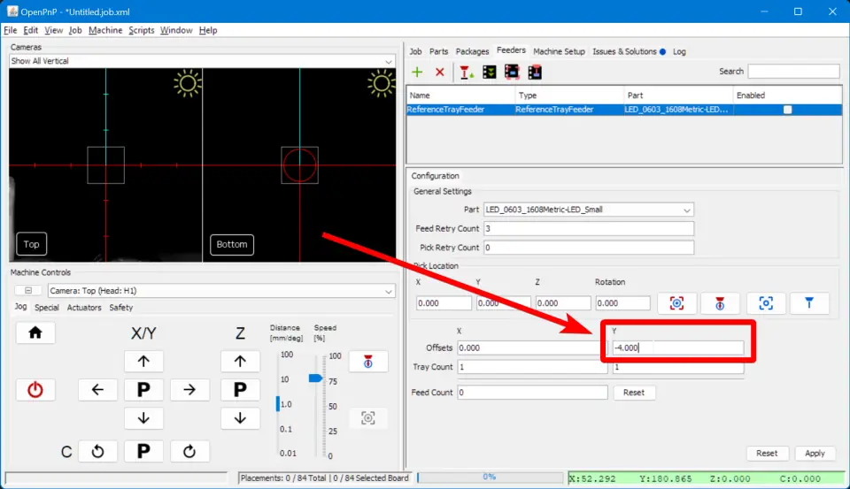The height and width of the screenshot is (489, 850).
Task: Rotate C clockwise with the rotation arrow
Action: (189, 452)
